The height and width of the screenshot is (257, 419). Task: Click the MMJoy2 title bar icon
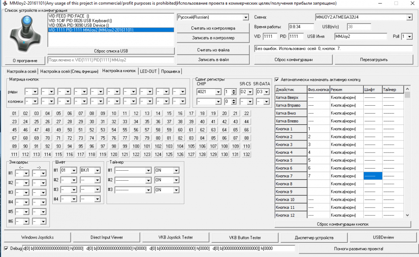[x=4, y=3]
